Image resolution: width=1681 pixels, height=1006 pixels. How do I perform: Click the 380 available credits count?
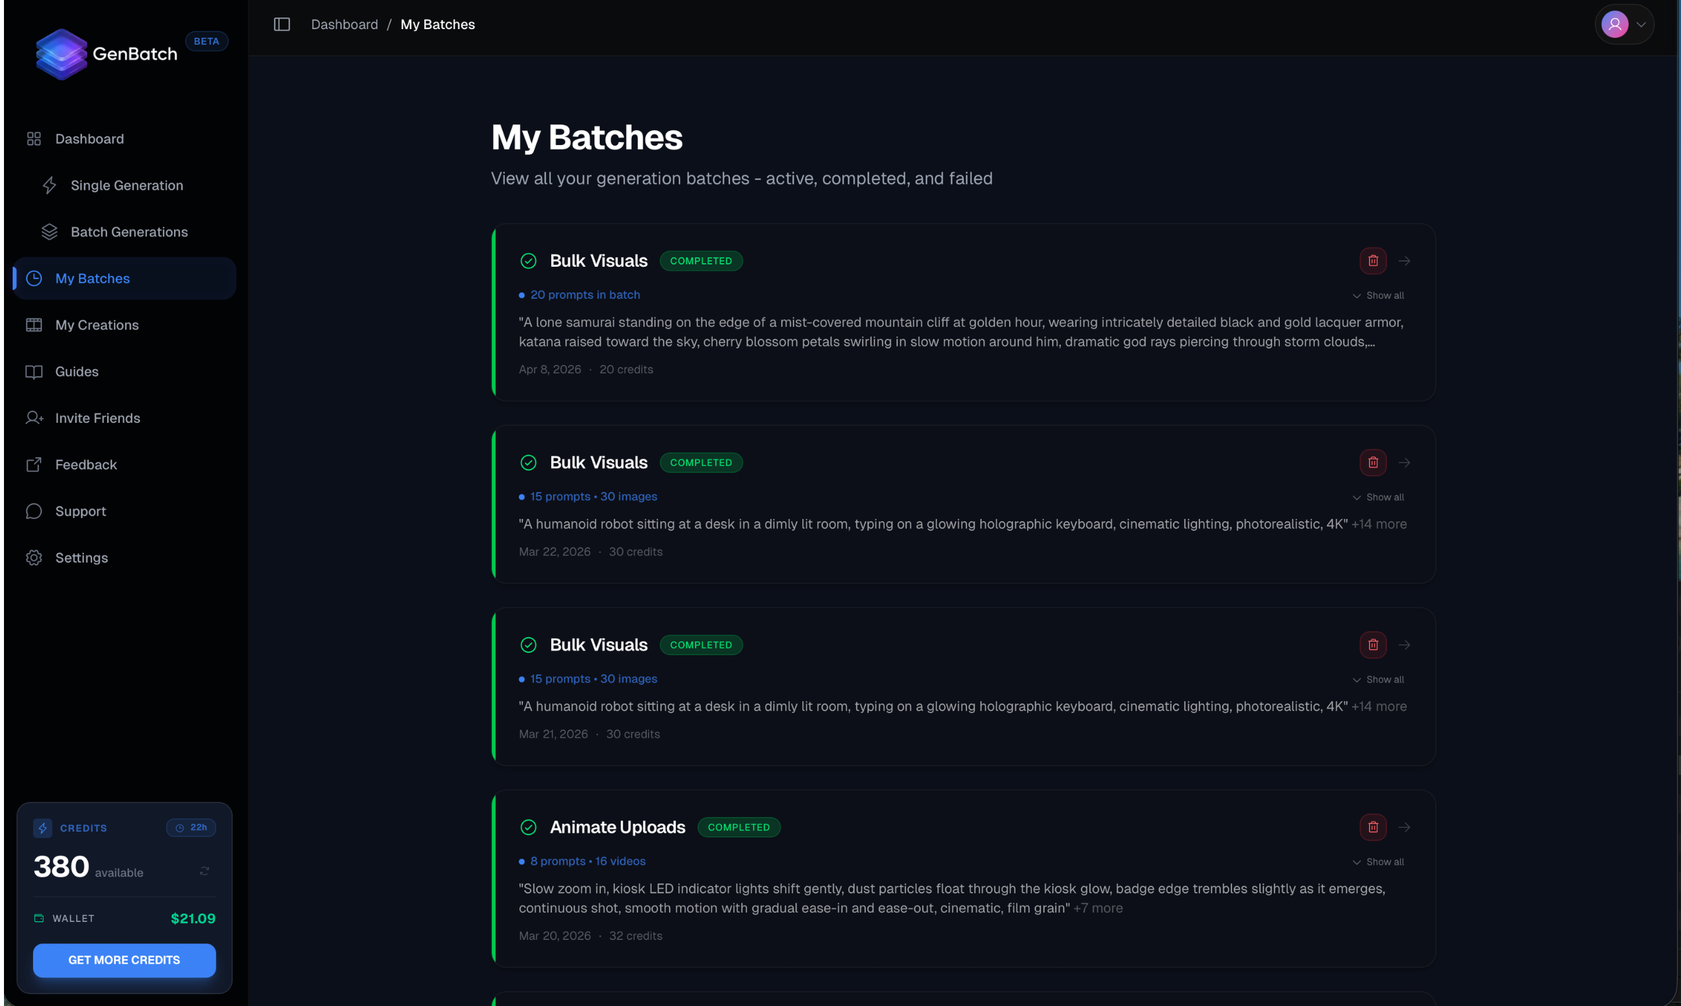click(88, 867)
